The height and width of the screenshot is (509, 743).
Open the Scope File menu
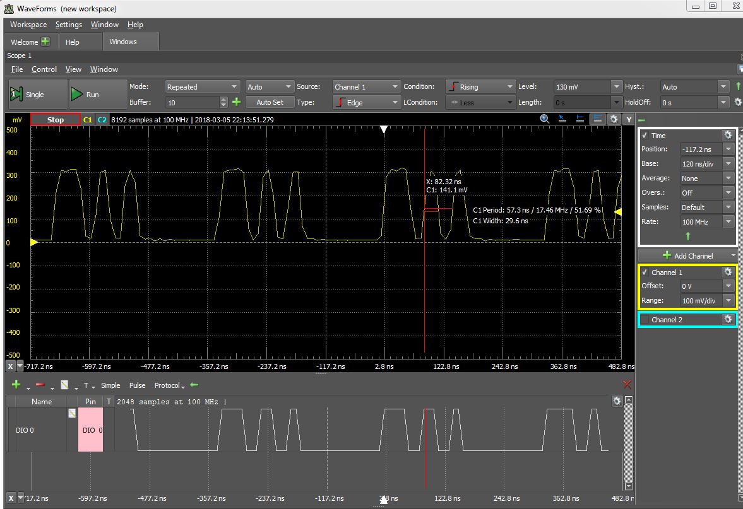click(x=17, y=69)
